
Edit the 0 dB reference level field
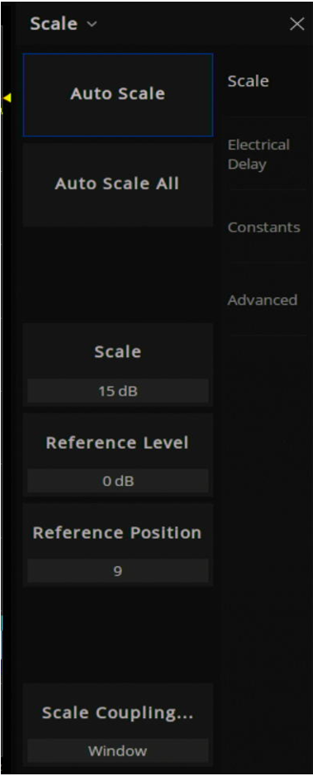tap(117, 481)
